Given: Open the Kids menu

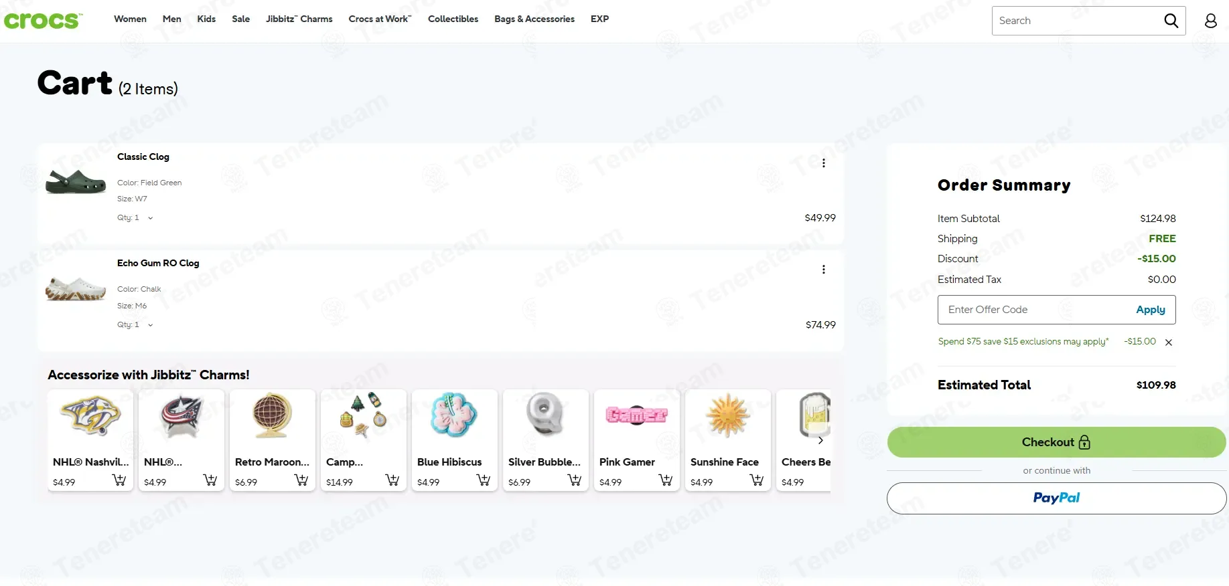Looking at the screenshot, I should click(x=206, y=19).
